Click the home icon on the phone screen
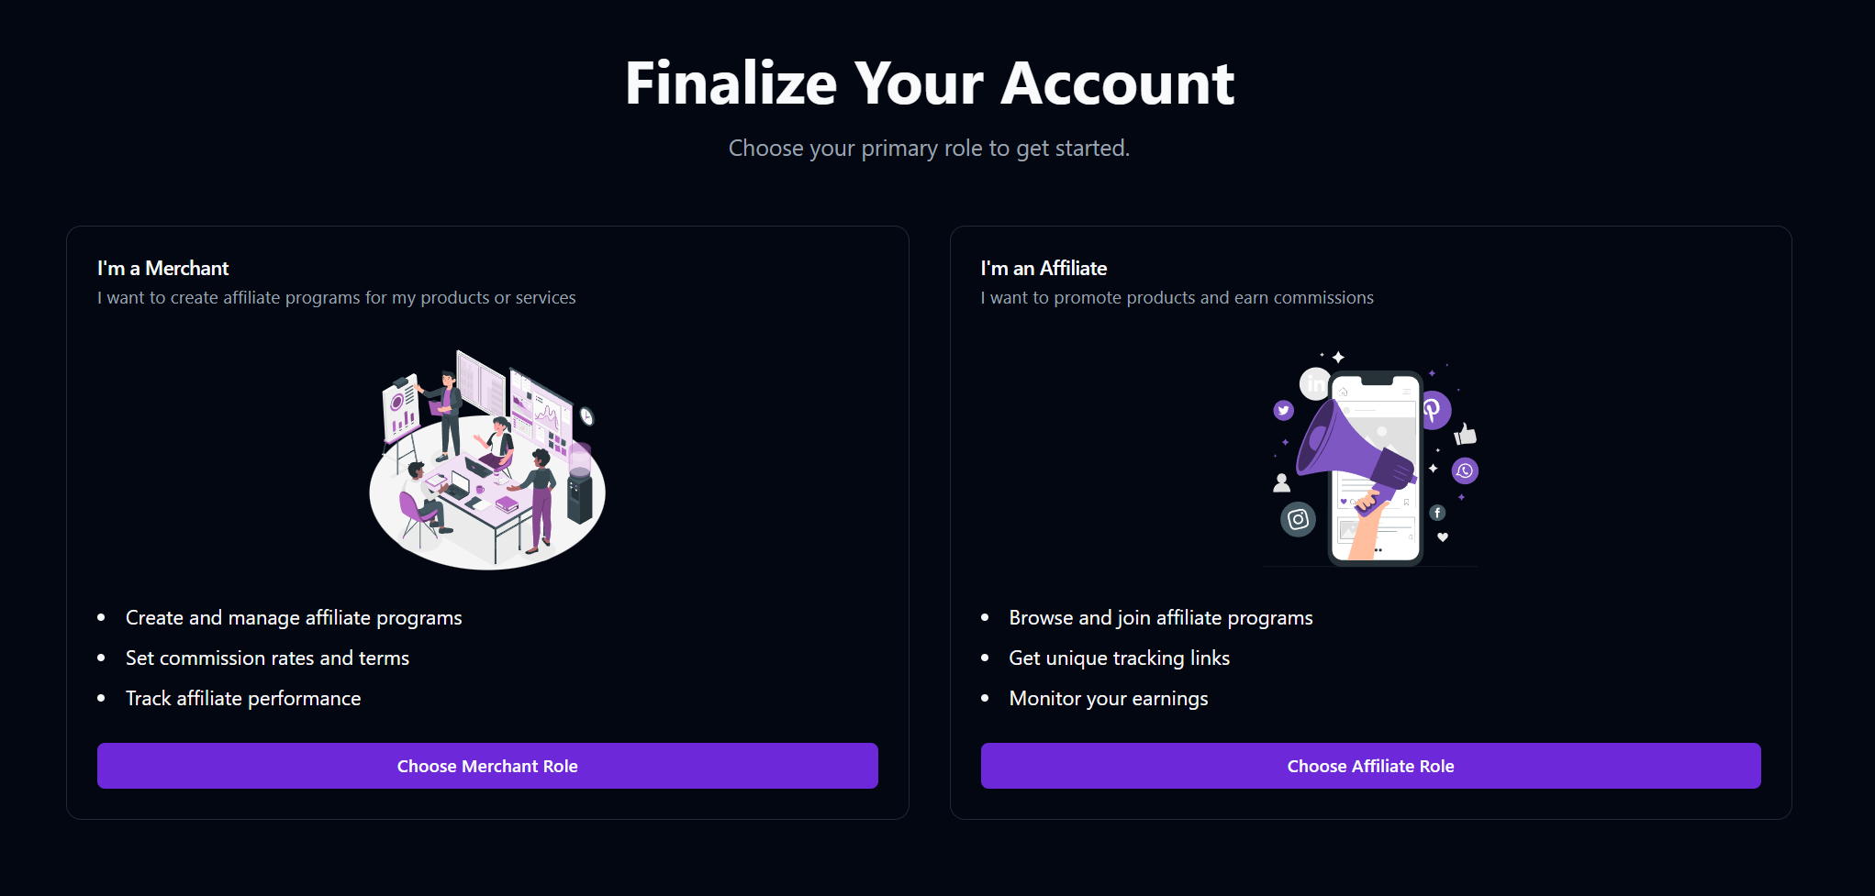The image size is (1875, 896). click(x=1344, y=392)
